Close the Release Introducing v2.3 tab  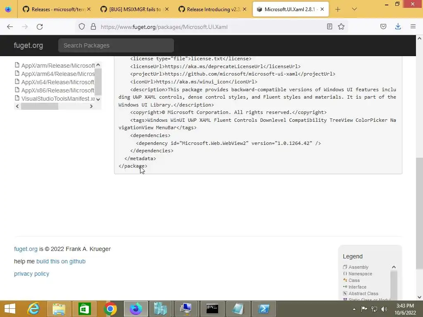click(x=245, y=9)
